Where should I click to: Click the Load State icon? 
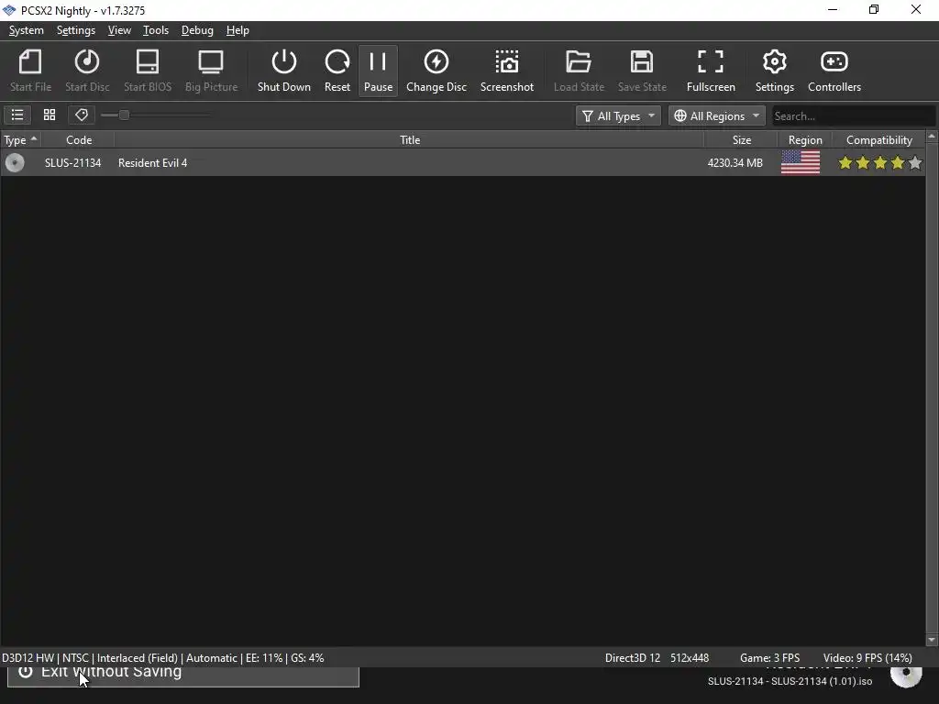tap(579, 71)
